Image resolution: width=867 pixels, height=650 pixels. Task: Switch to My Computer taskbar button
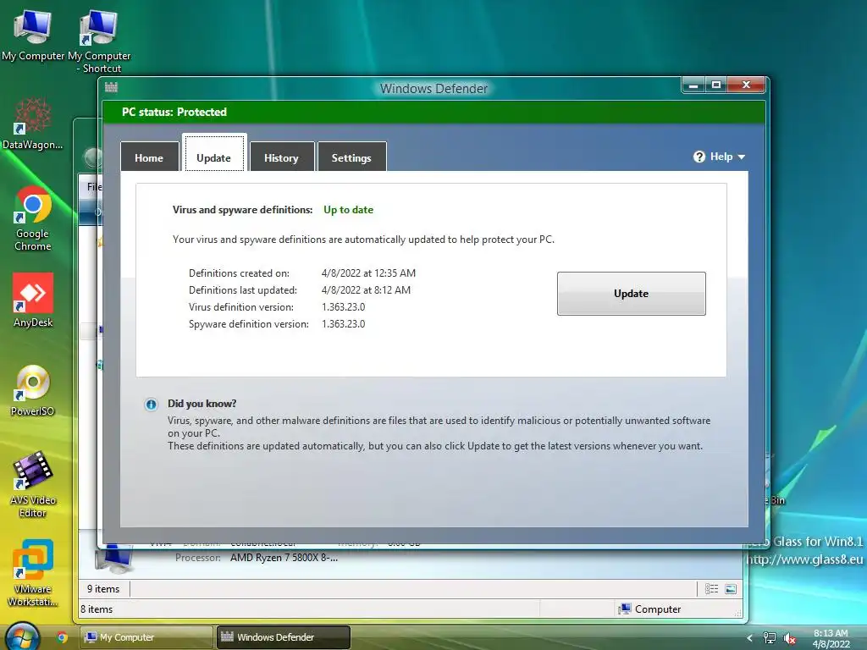pos(146,637)
